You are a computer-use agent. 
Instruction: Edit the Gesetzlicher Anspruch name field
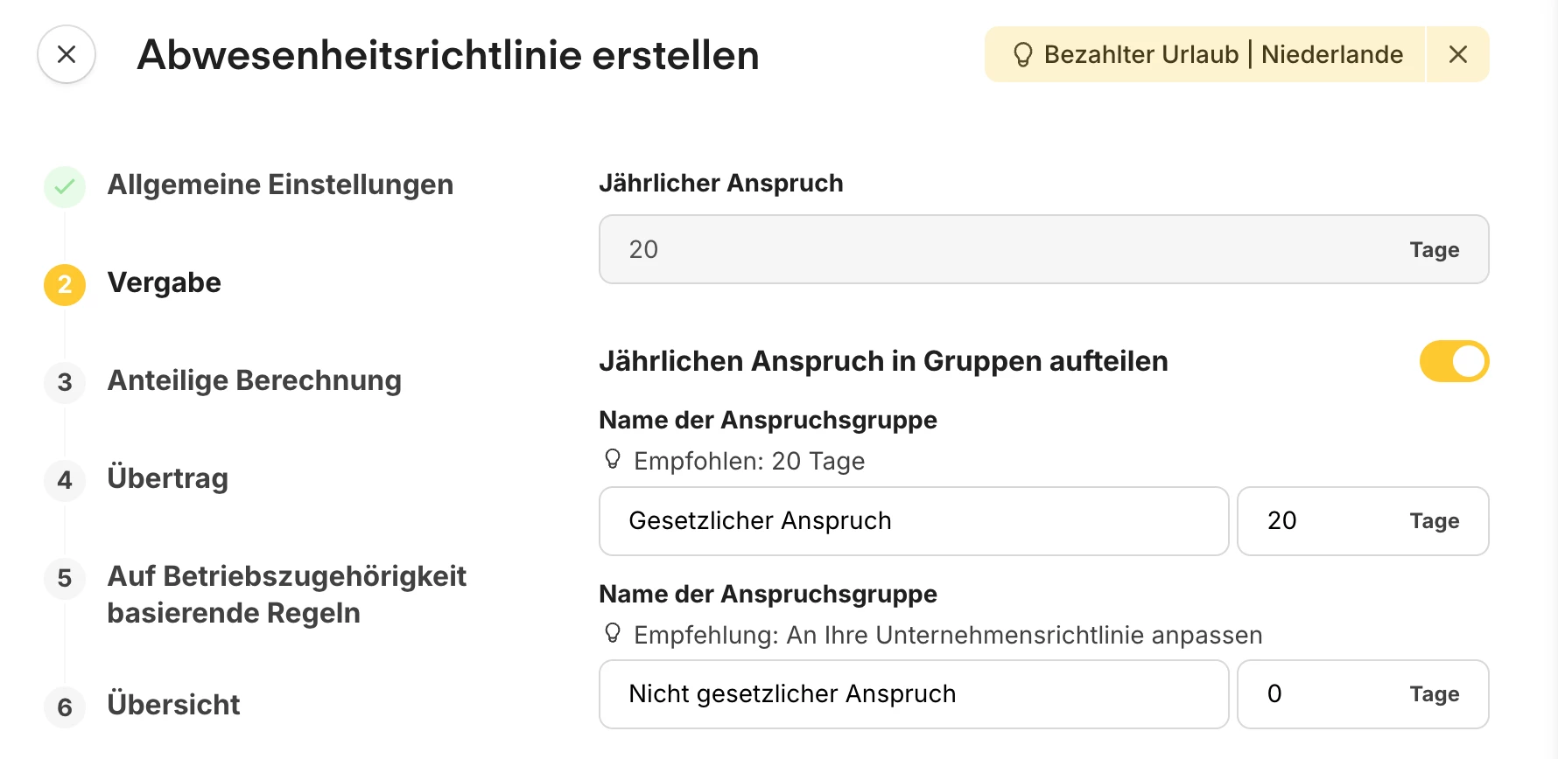914,521
